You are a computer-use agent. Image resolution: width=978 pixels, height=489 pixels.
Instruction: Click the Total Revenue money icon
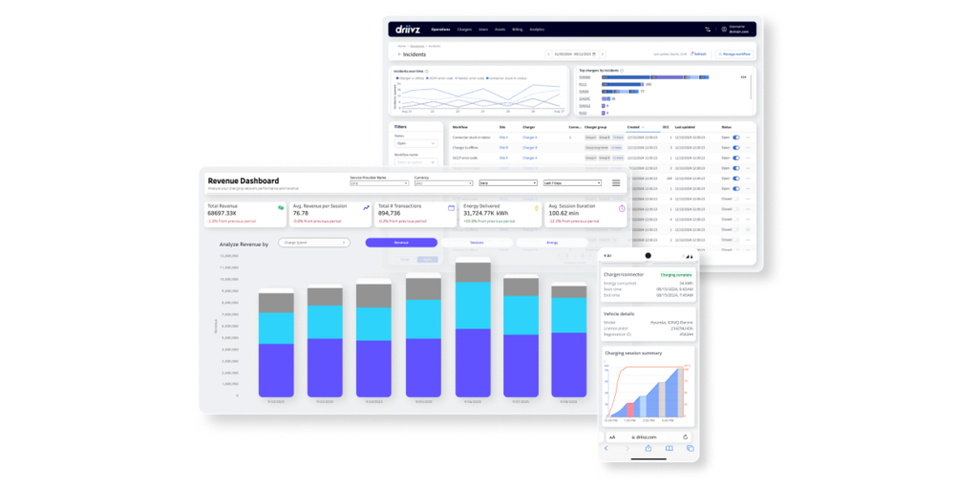[x=281, y=207]
